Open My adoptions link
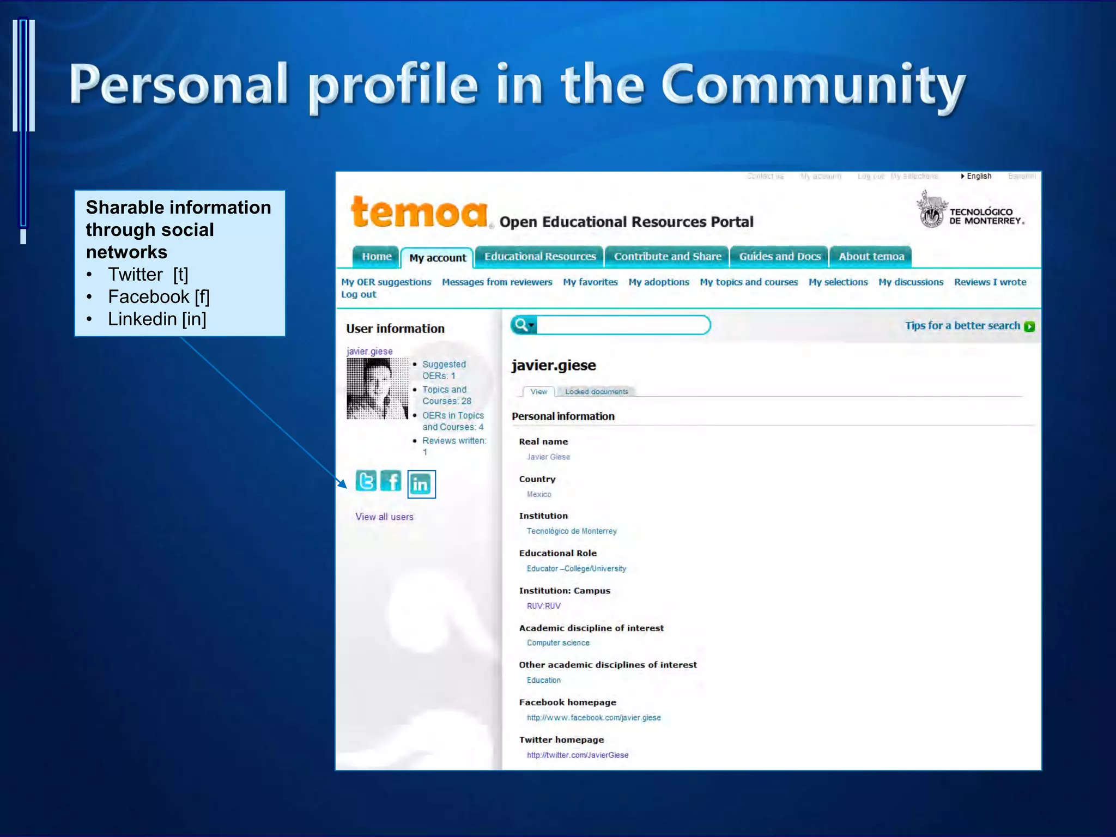 pyautogui.click(x=659, y=282)
